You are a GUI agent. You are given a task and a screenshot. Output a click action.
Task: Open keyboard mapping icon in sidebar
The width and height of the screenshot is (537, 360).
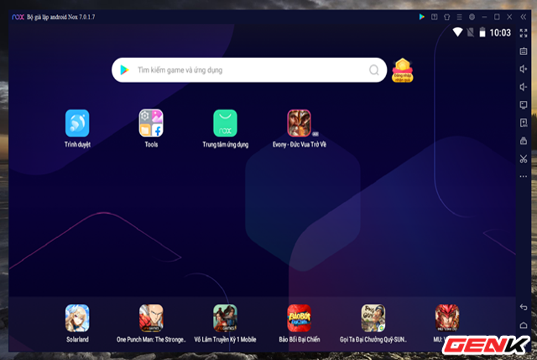click(x=523, y=51)
